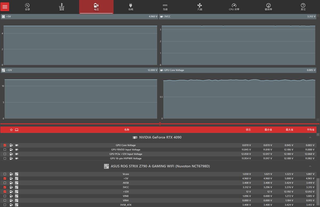Click the GPU Core Voltage graph icon

coord(161,70)
